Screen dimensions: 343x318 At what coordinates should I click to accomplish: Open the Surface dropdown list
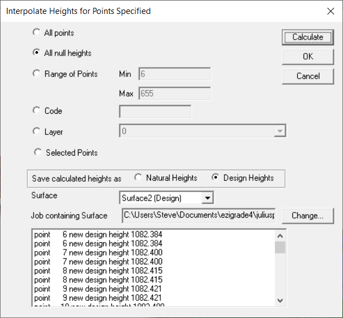(x=207, y=197)
